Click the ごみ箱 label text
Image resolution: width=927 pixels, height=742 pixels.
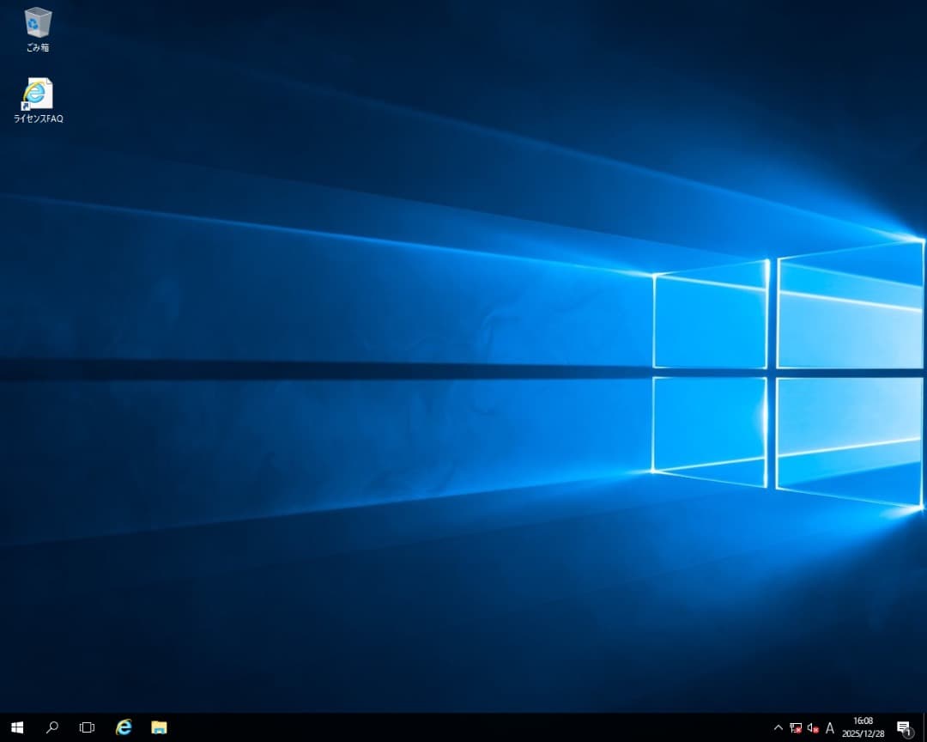click(38, 48)
